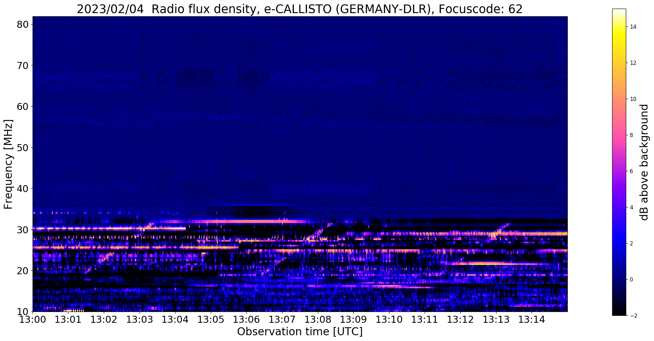Click the 70 MHz frequency tick label
The width and height of the screenshot is (654, 341).
(x=23, y=66)
